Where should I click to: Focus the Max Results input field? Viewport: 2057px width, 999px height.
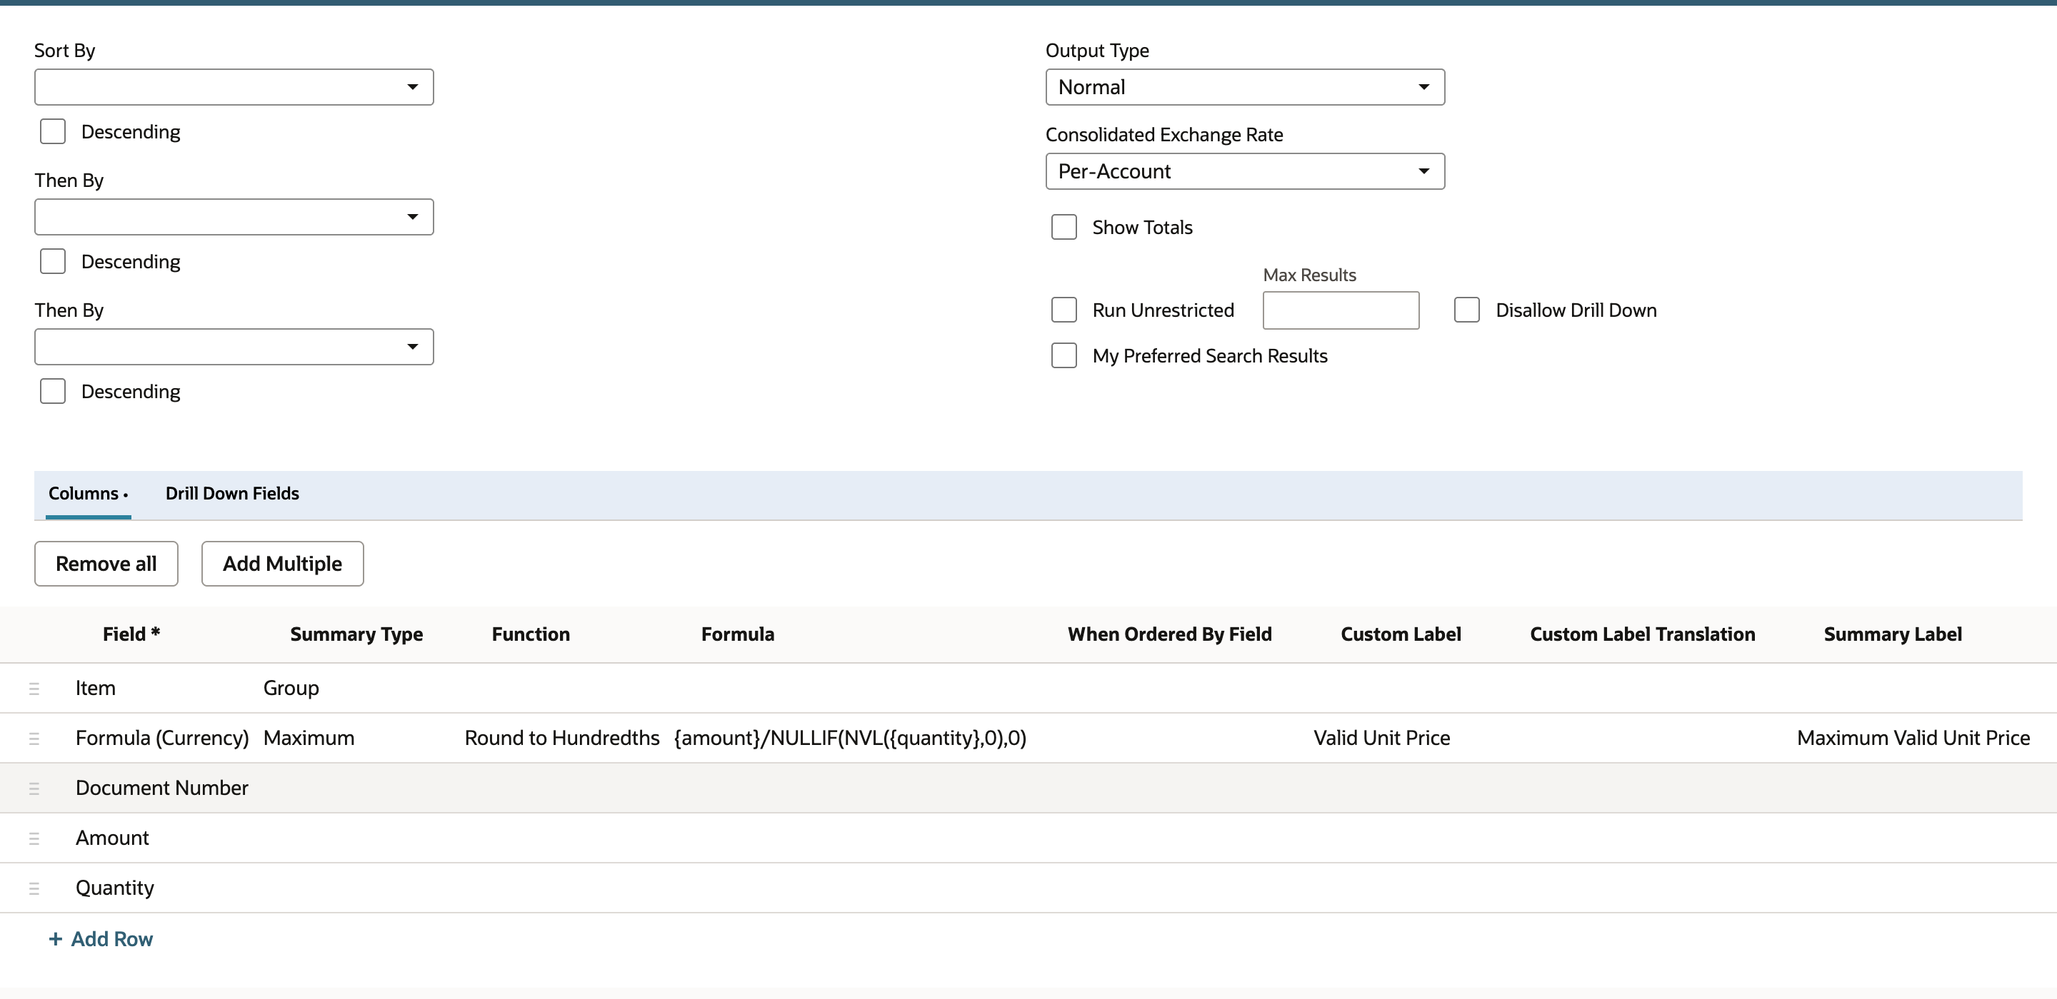click(1341, 310)
